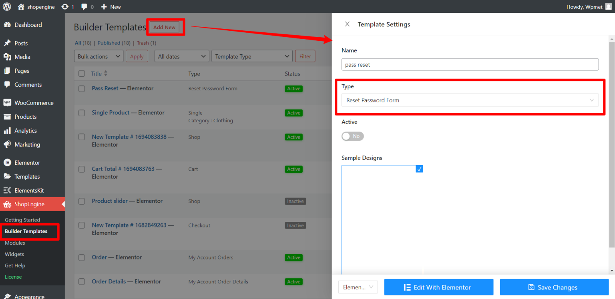The image size is (615, 299).
Task: Click the ElementsKit icon in the sidebar
Action: (7, 190)
